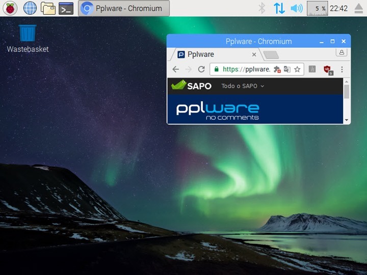Open the Raspberry Pi applications menu
Screen dimensions: 367x275
(10, 8)
